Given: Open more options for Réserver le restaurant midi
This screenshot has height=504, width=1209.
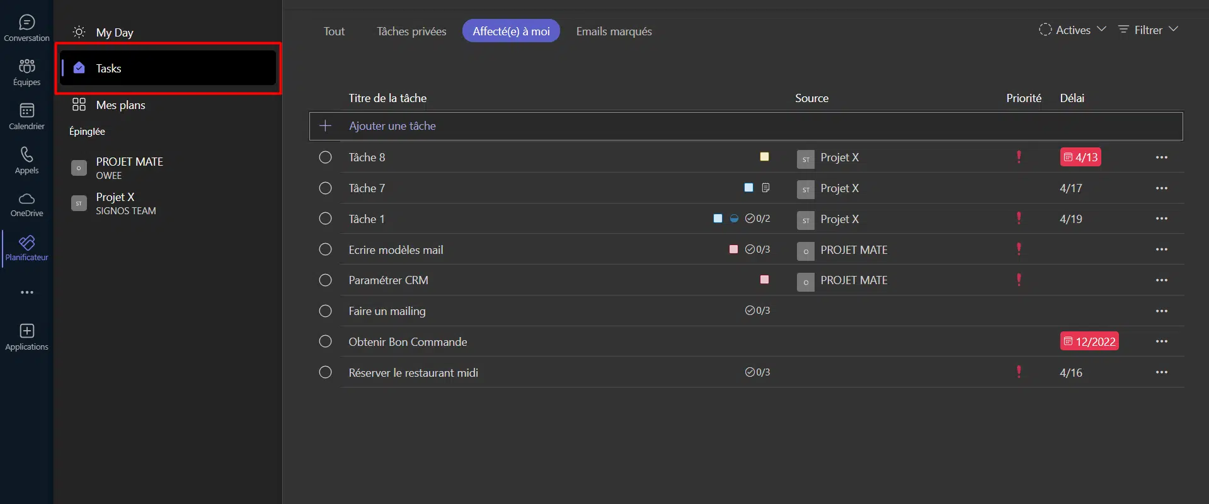Looking at the screenshot, I should tap(1161, 372).
